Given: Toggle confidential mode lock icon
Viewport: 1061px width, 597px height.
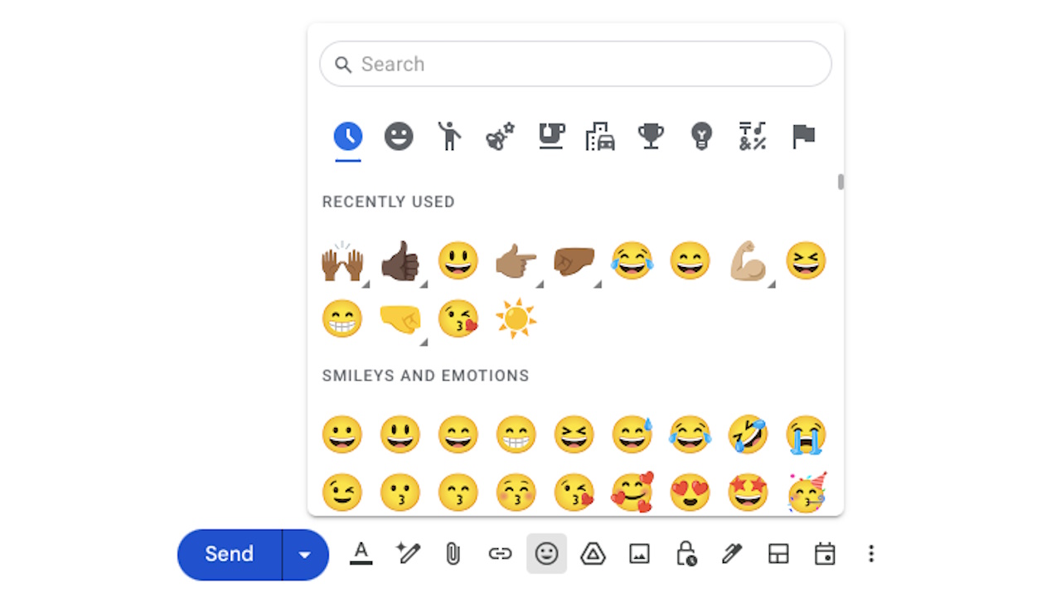Looking at the screenshot, I should [x=686, y=554].
